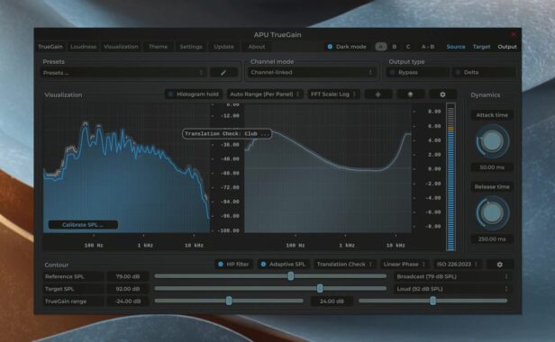Click the TrueGain range minimum slider handle
Screen dimensions: 555x342
click(x=229, y=301)
